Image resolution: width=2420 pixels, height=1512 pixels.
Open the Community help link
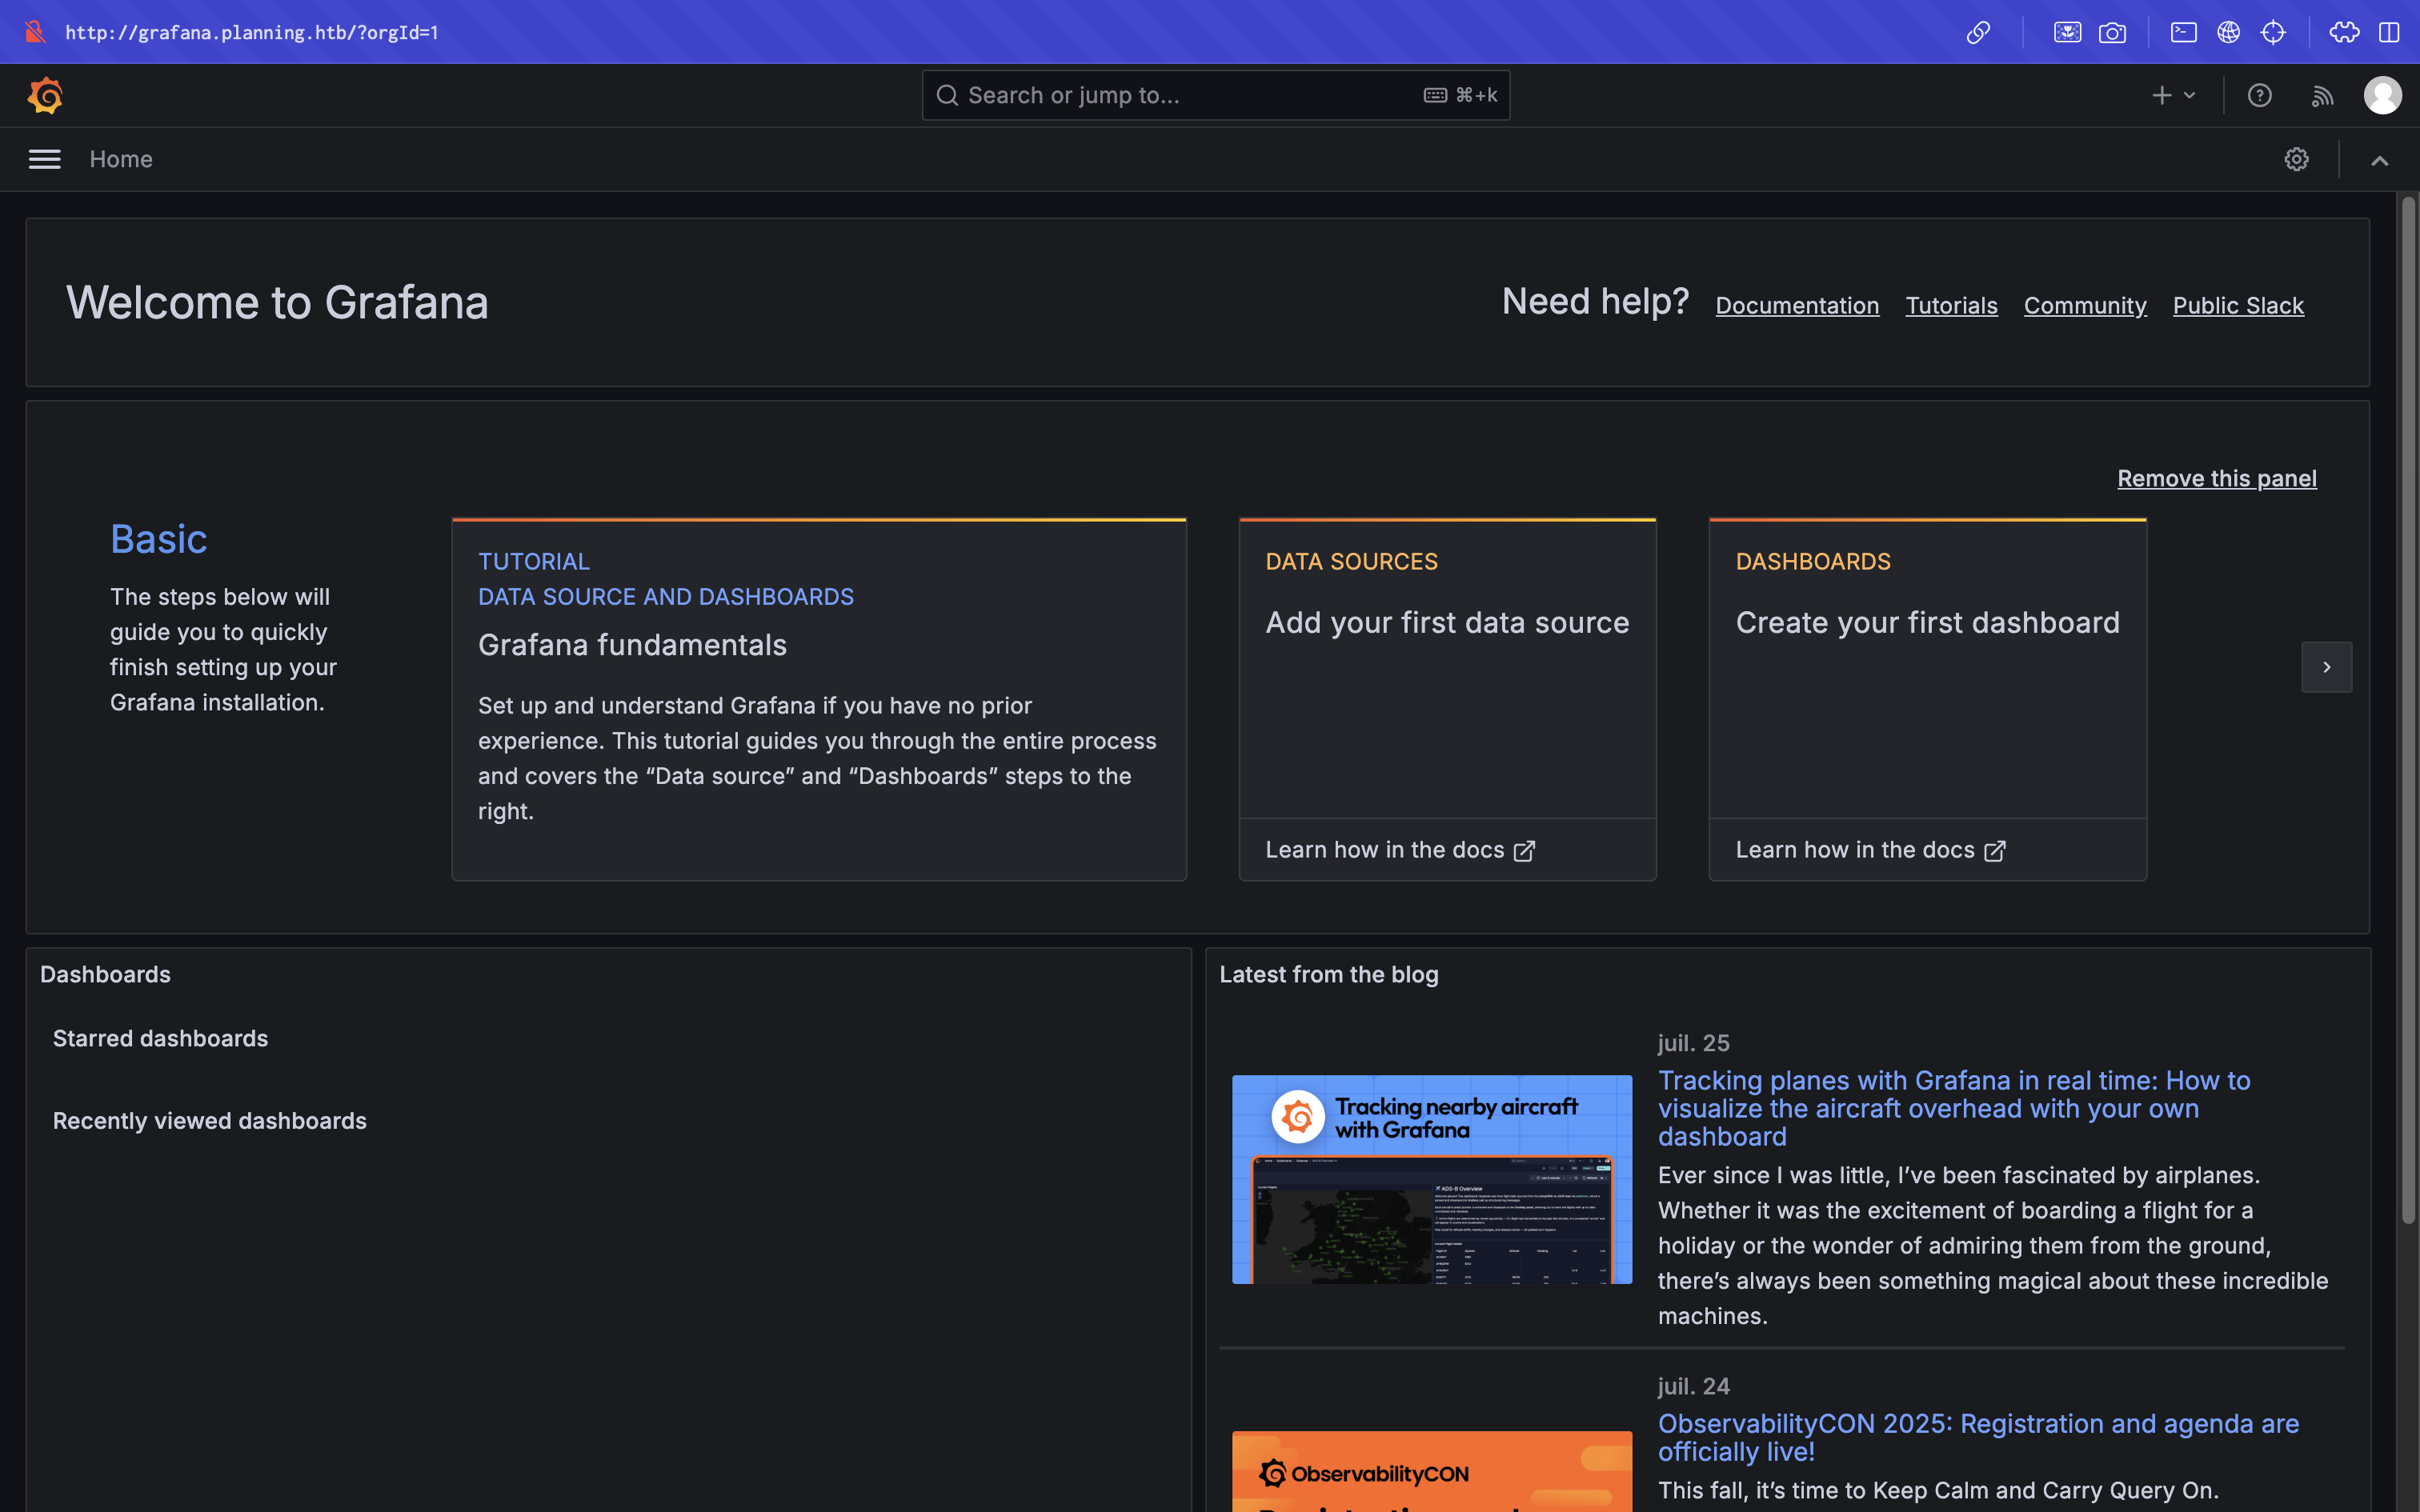[2085, 305]
